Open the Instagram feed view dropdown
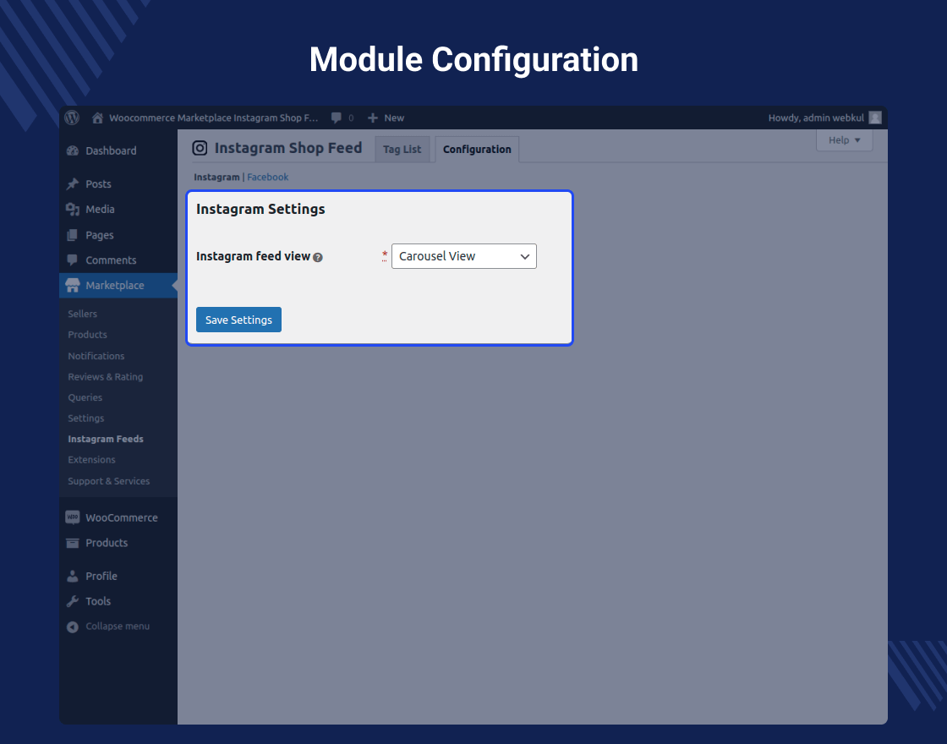Viewport: 947px width, 744px height. pyautogui.click(x=464, y=256)
